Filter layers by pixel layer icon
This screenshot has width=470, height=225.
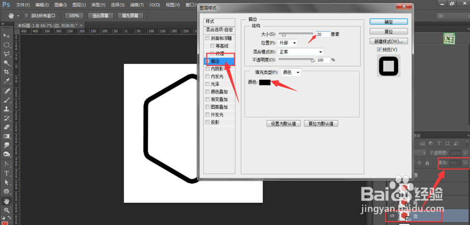point(423,143)
